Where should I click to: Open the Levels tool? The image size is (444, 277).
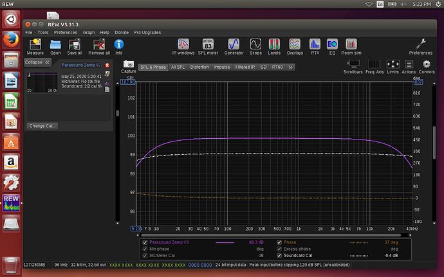(x=274, y=47)
